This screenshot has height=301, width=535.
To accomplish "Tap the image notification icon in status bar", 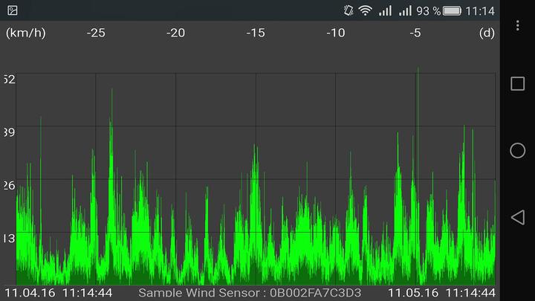I will (x=13, y=10).
